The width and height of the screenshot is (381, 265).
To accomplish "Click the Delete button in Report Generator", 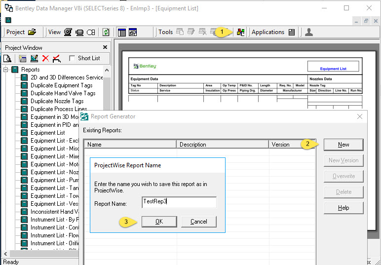I will point(343,192).
